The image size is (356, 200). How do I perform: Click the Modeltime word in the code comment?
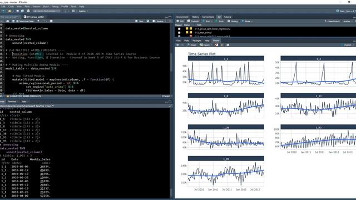(20, 54)
